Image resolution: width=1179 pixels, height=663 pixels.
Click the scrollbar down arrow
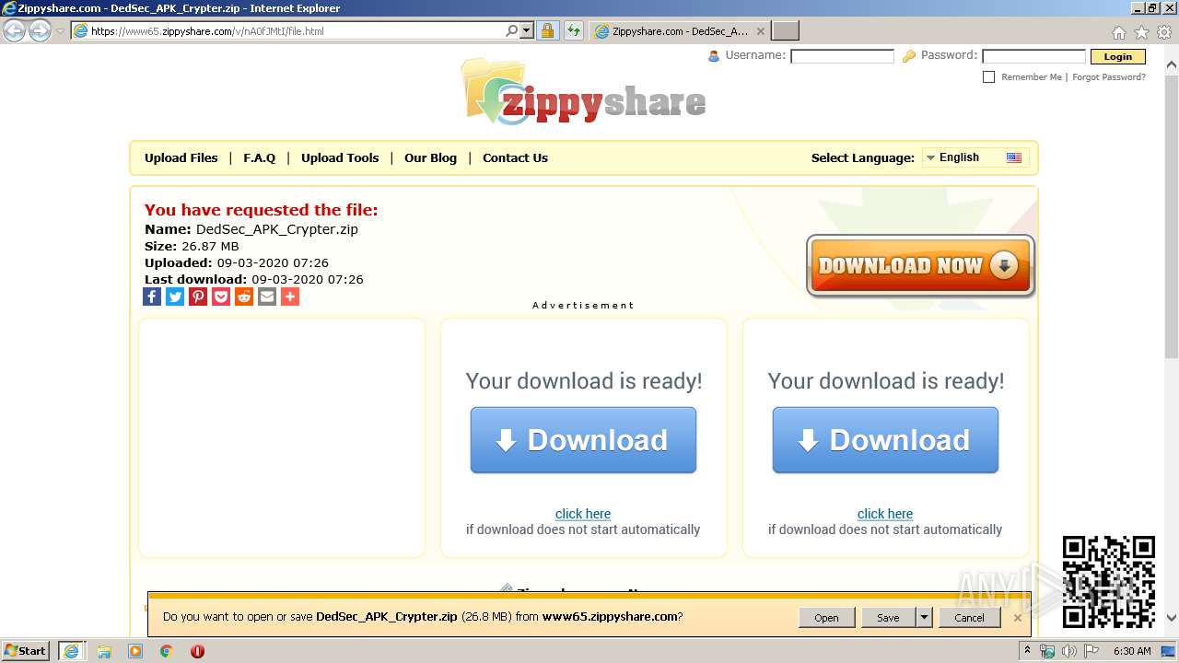coord(1172,619)
